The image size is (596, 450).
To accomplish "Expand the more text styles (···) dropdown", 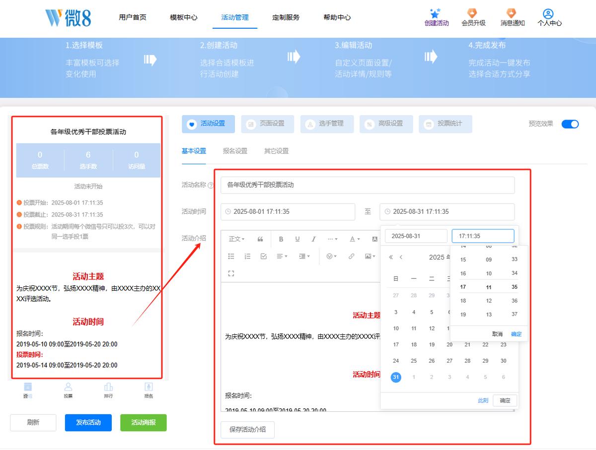I will (x=333, y=239).
